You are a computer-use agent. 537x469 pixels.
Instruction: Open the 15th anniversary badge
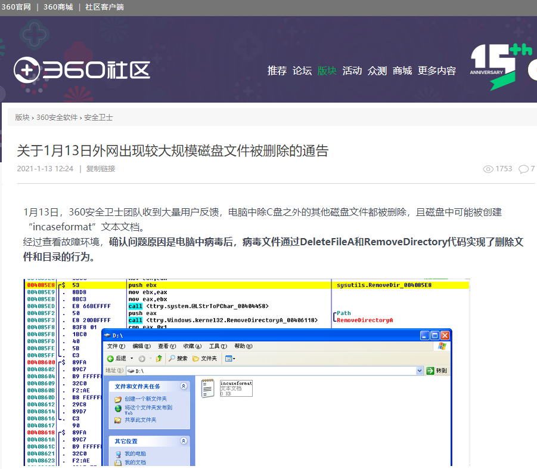click(x=500, y=67)
